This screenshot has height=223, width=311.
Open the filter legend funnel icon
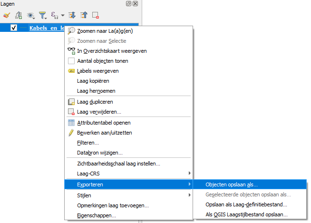(x=43, y=15)
